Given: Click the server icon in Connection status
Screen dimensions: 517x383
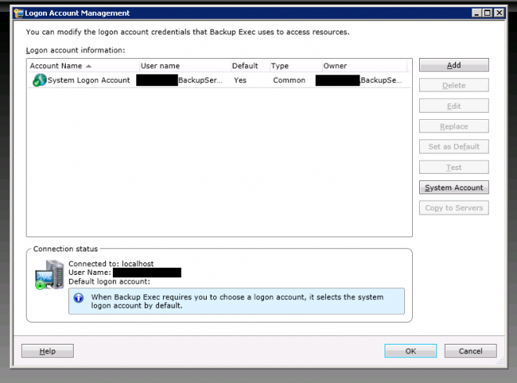Looking at the screenshot, I should point(49,275).
